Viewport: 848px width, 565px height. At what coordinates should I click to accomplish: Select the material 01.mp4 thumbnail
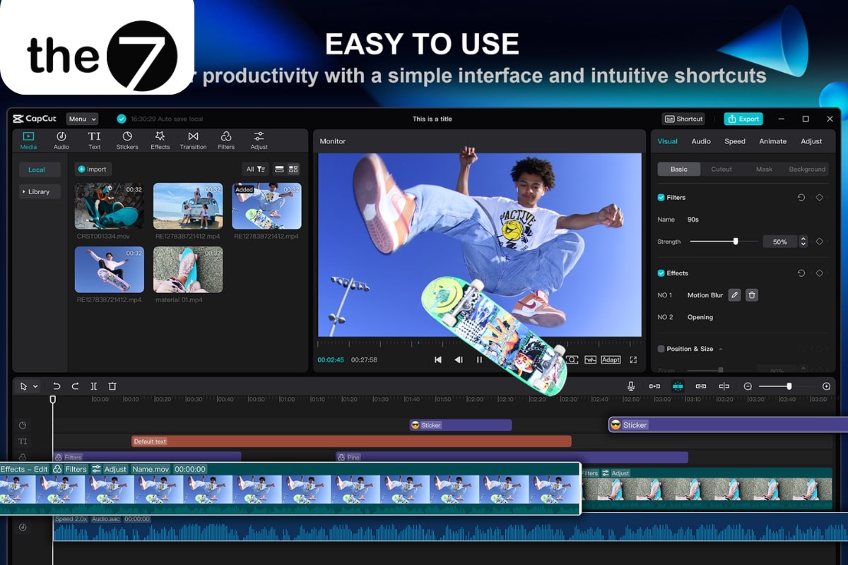click(x=188, y=270)
